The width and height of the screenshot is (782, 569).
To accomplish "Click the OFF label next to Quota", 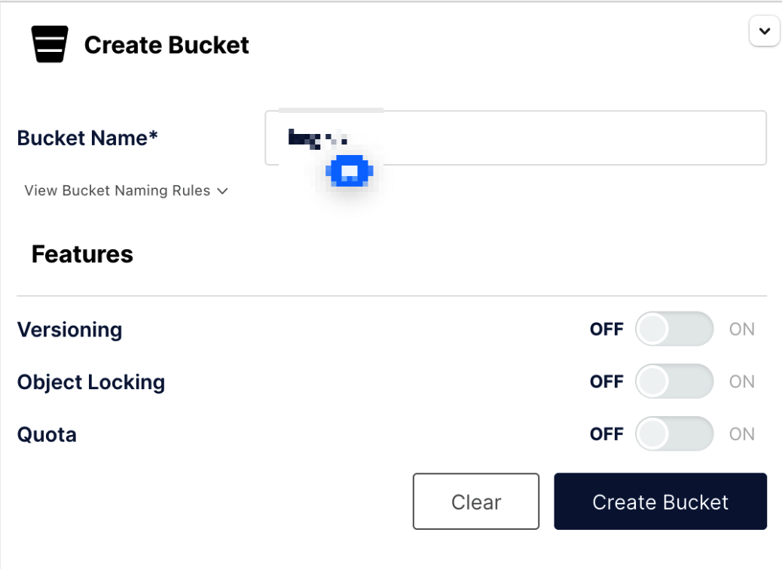I will pos(606,434).
